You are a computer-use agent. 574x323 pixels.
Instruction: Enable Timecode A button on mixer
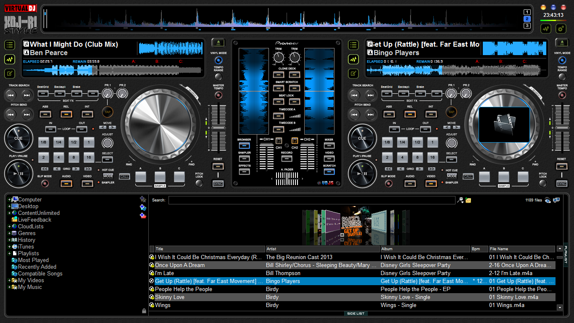279,115
